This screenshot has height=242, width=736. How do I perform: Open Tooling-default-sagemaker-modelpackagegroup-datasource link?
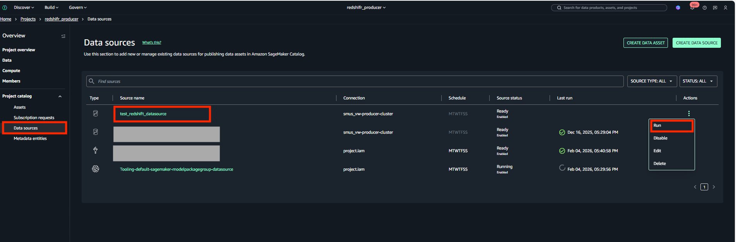click(176, 169)
